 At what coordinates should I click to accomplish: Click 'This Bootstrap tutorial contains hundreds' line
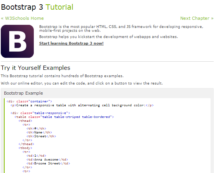click(62, 76)
